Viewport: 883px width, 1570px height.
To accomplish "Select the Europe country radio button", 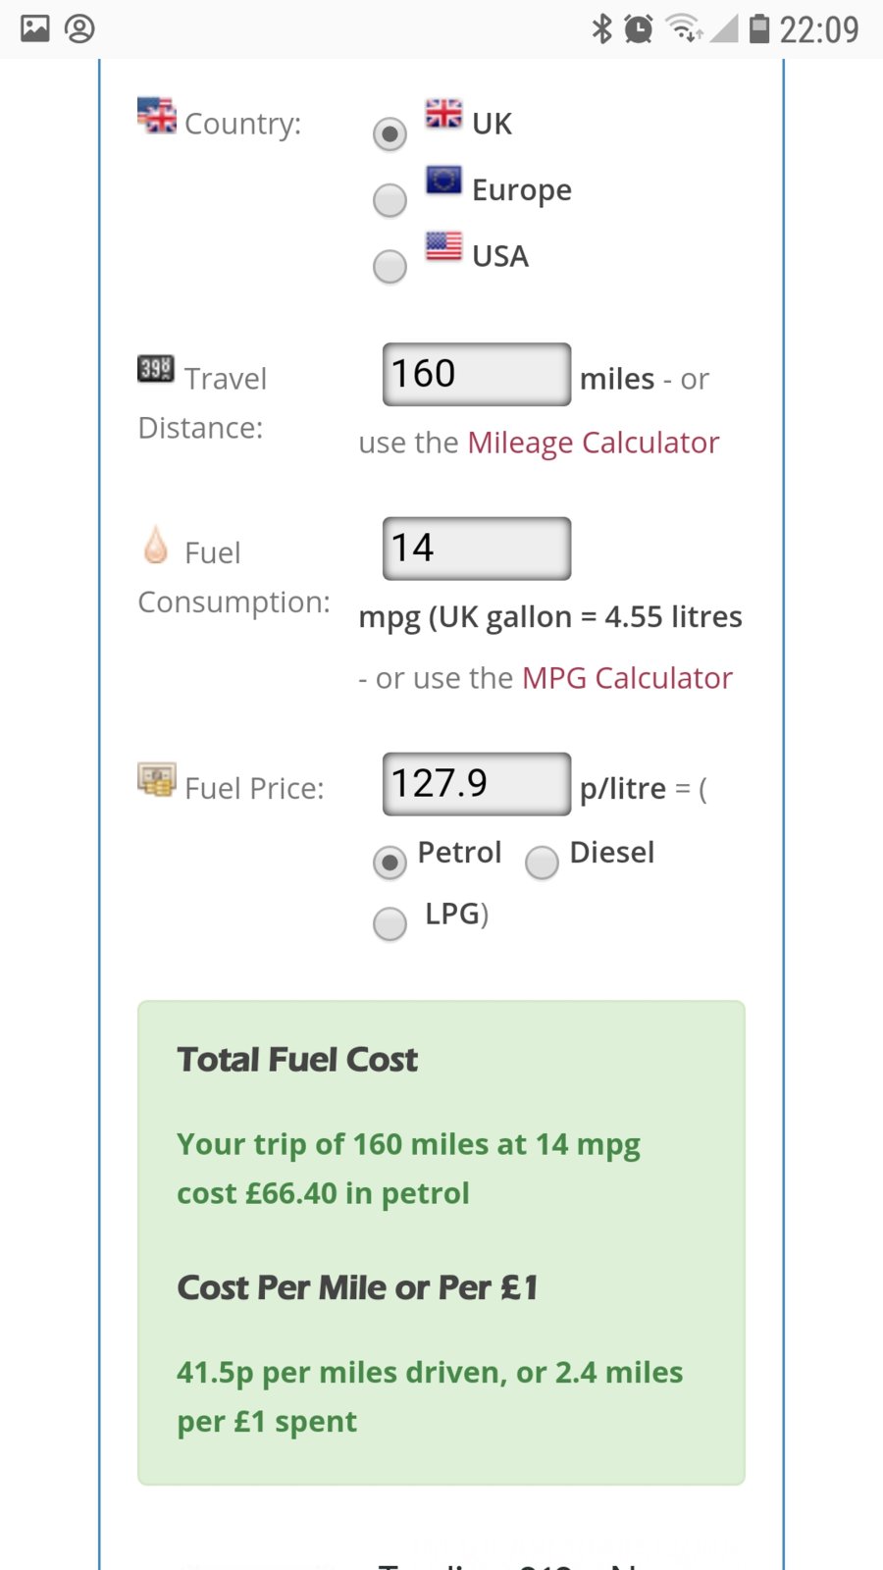I will coord(390,200).
